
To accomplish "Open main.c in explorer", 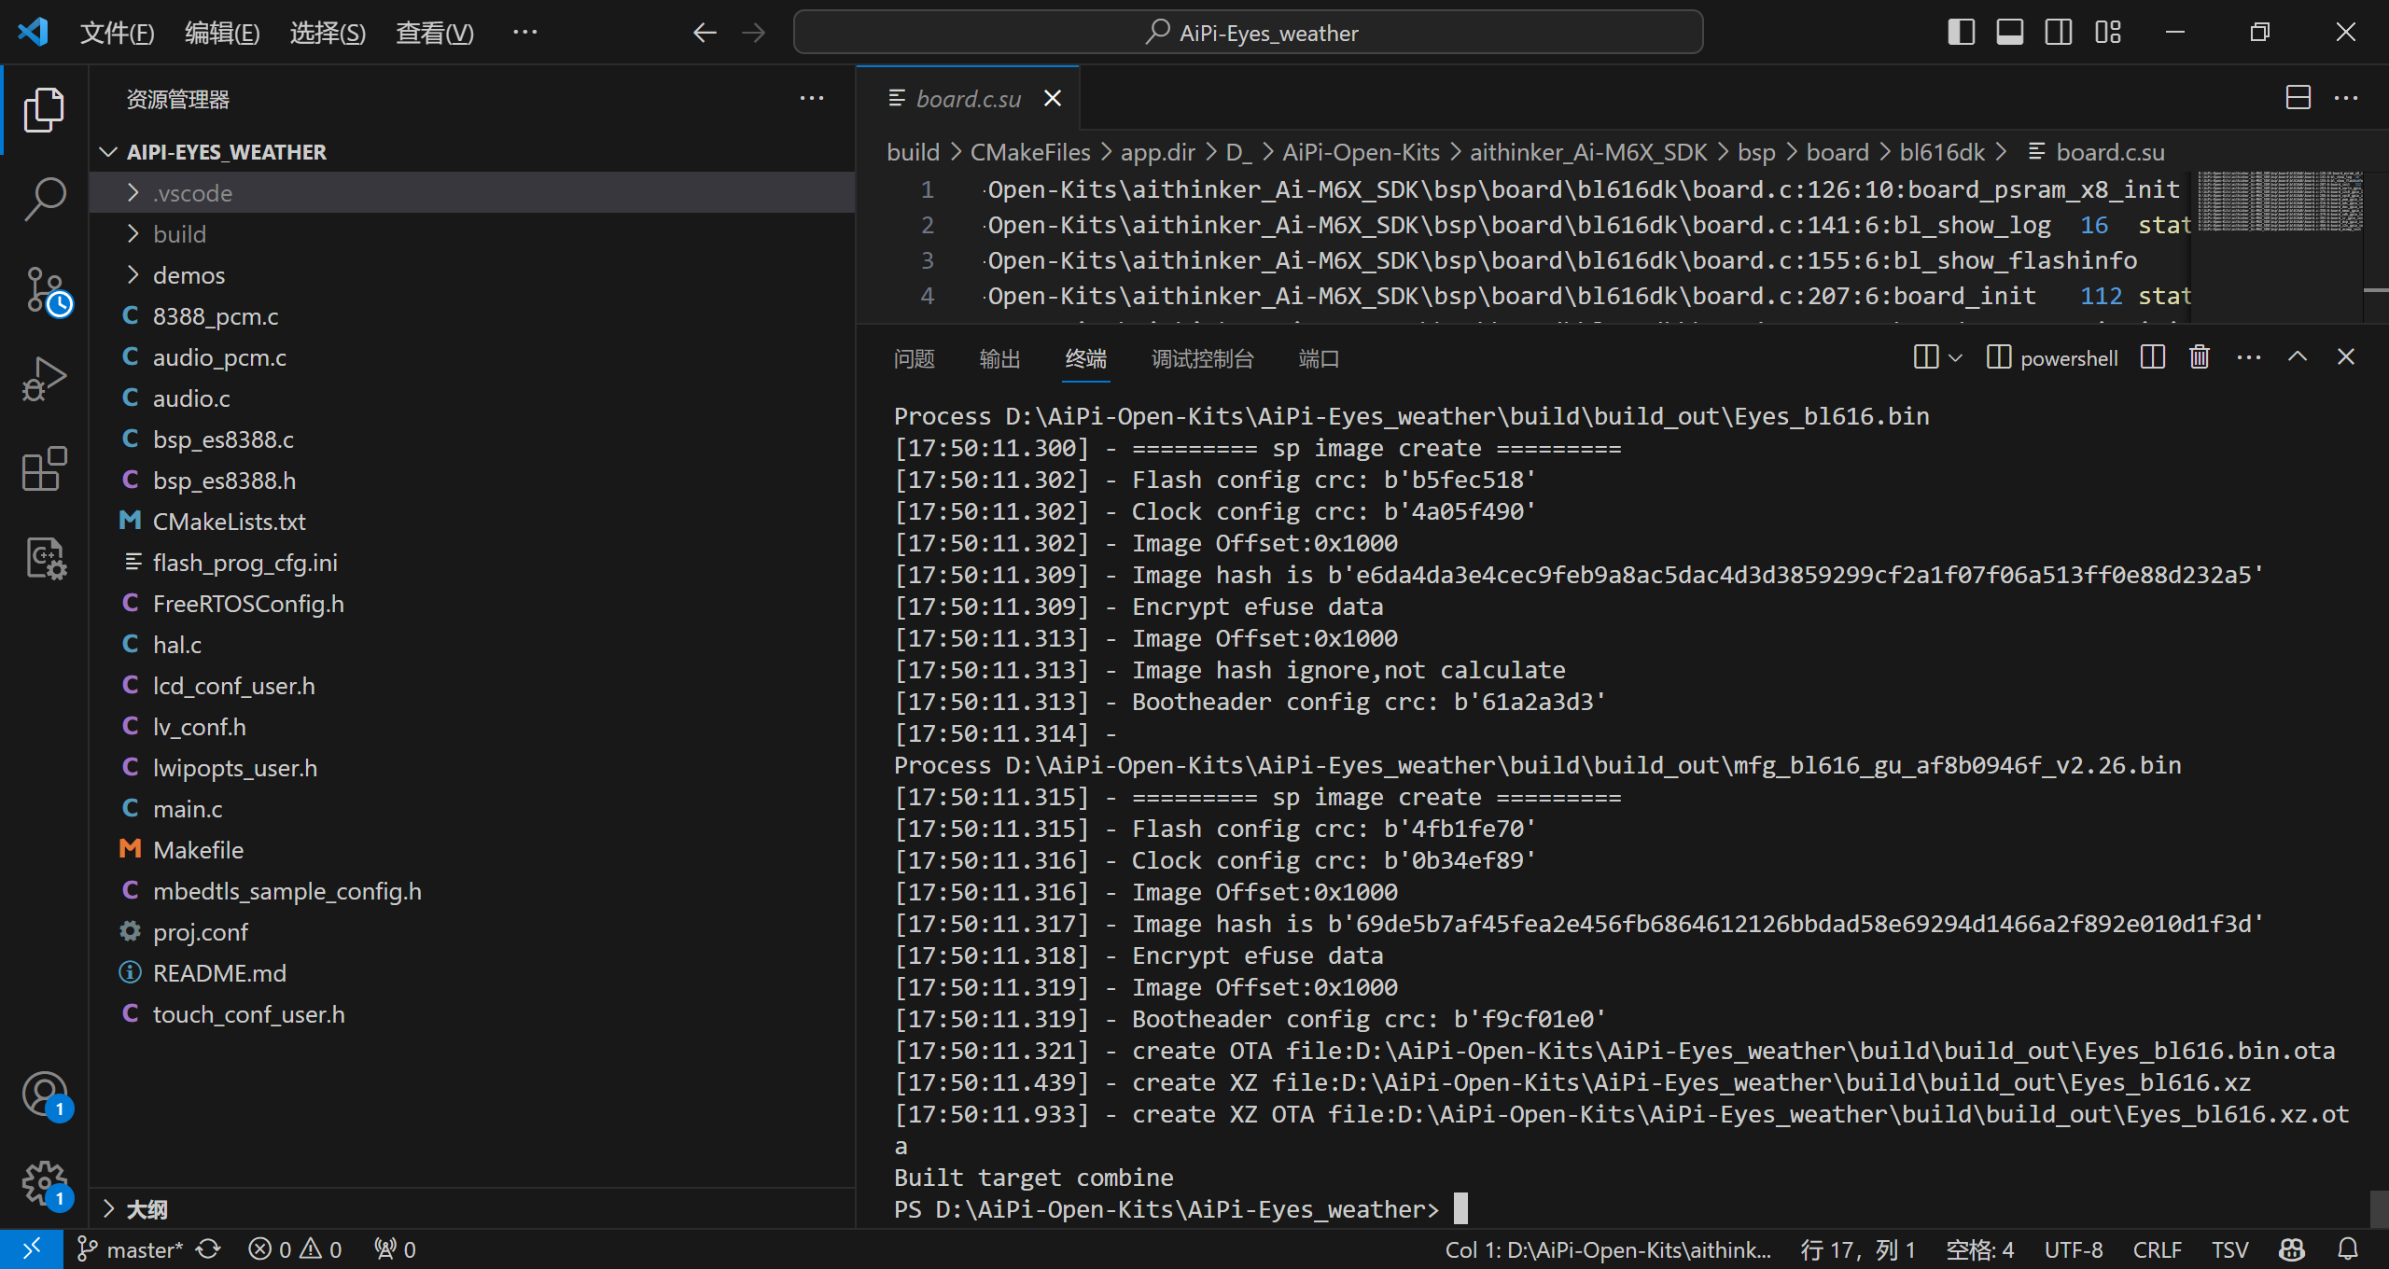I will pyautogui.click(x=472, y=808).
